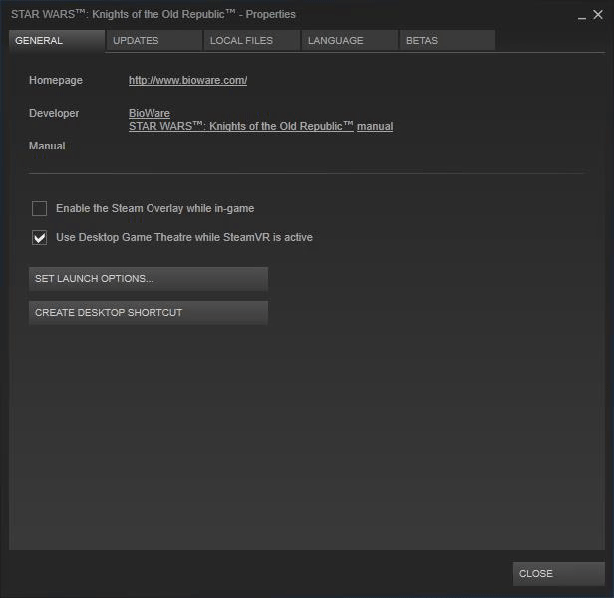Uncheck Use Desktop Game Theatre checkbox
Screen dimensions: 614x598
click(39, 238)
